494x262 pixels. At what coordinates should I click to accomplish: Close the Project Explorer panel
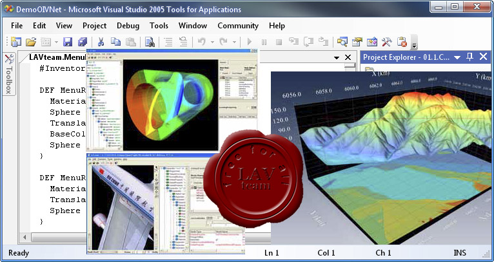point(483,57)
